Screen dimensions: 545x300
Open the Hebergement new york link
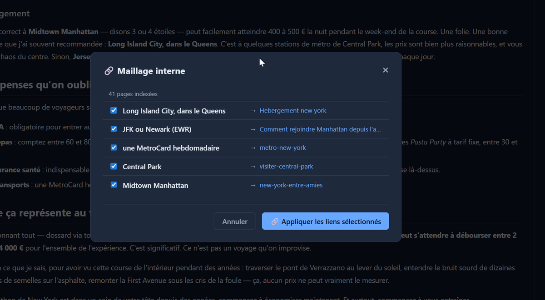pyautogui.click(x=293, y=111)
